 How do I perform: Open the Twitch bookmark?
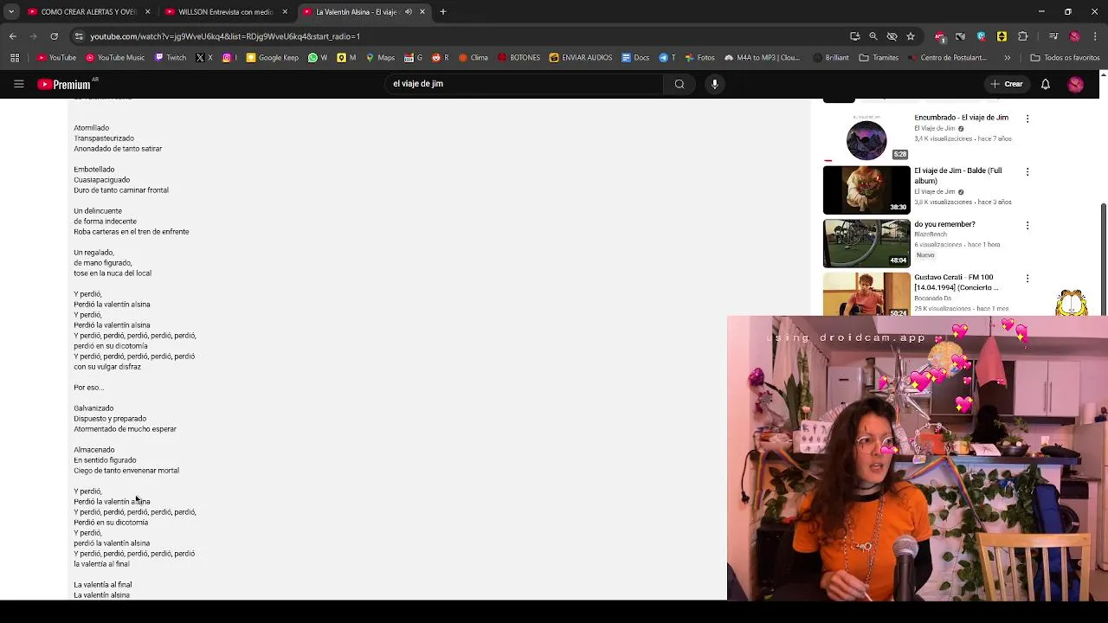[171, 58]
